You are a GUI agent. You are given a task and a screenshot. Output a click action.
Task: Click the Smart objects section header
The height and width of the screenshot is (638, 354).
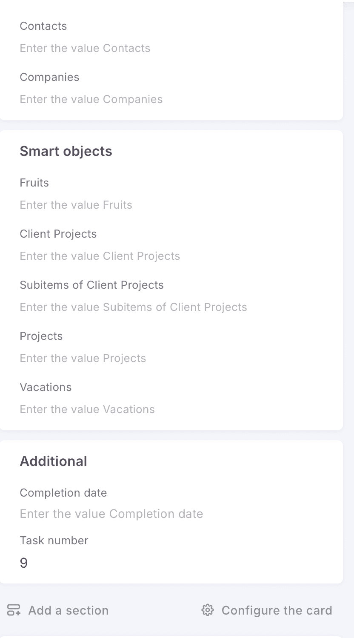66,151
